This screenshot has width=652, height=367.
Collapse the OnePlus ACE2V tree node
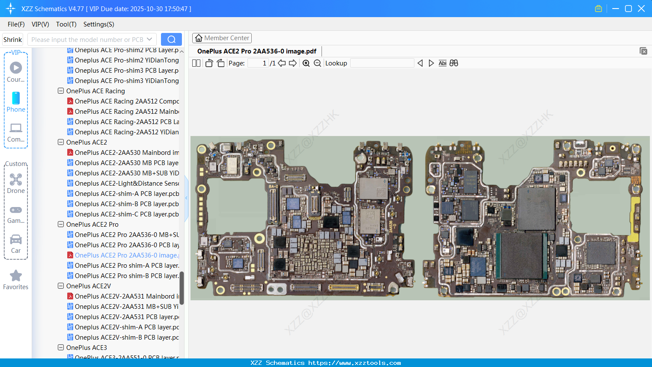(61, 286)
